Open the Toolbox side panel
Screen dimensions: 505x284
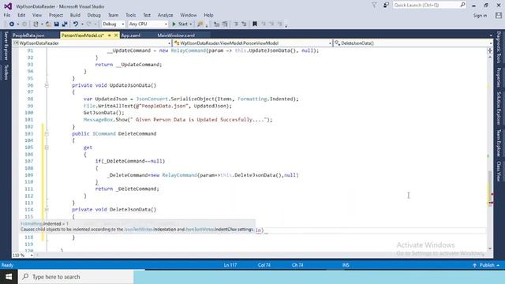[6, 72]
